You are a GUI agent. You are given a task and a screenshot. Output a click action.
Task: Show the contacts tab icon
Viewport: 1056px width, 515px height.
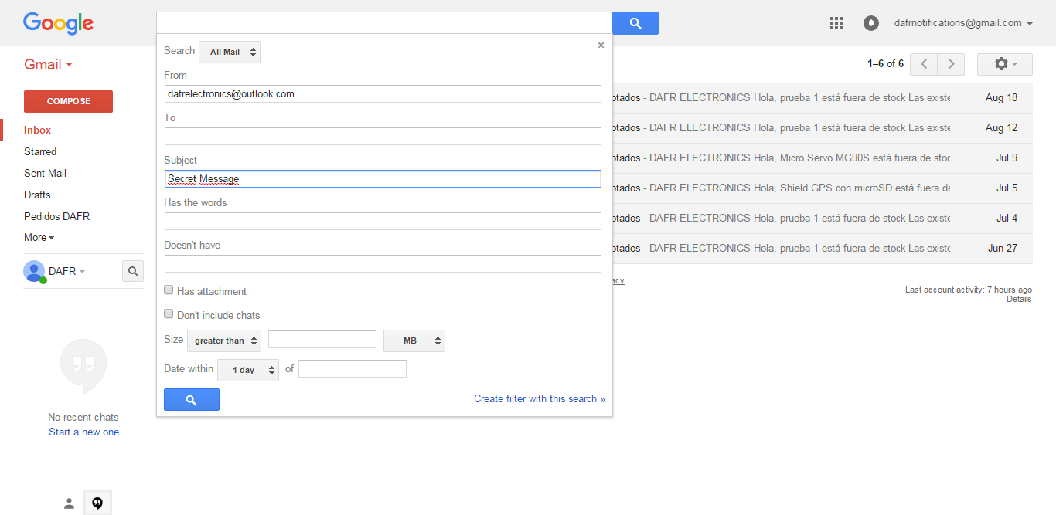tap(69, 503)
